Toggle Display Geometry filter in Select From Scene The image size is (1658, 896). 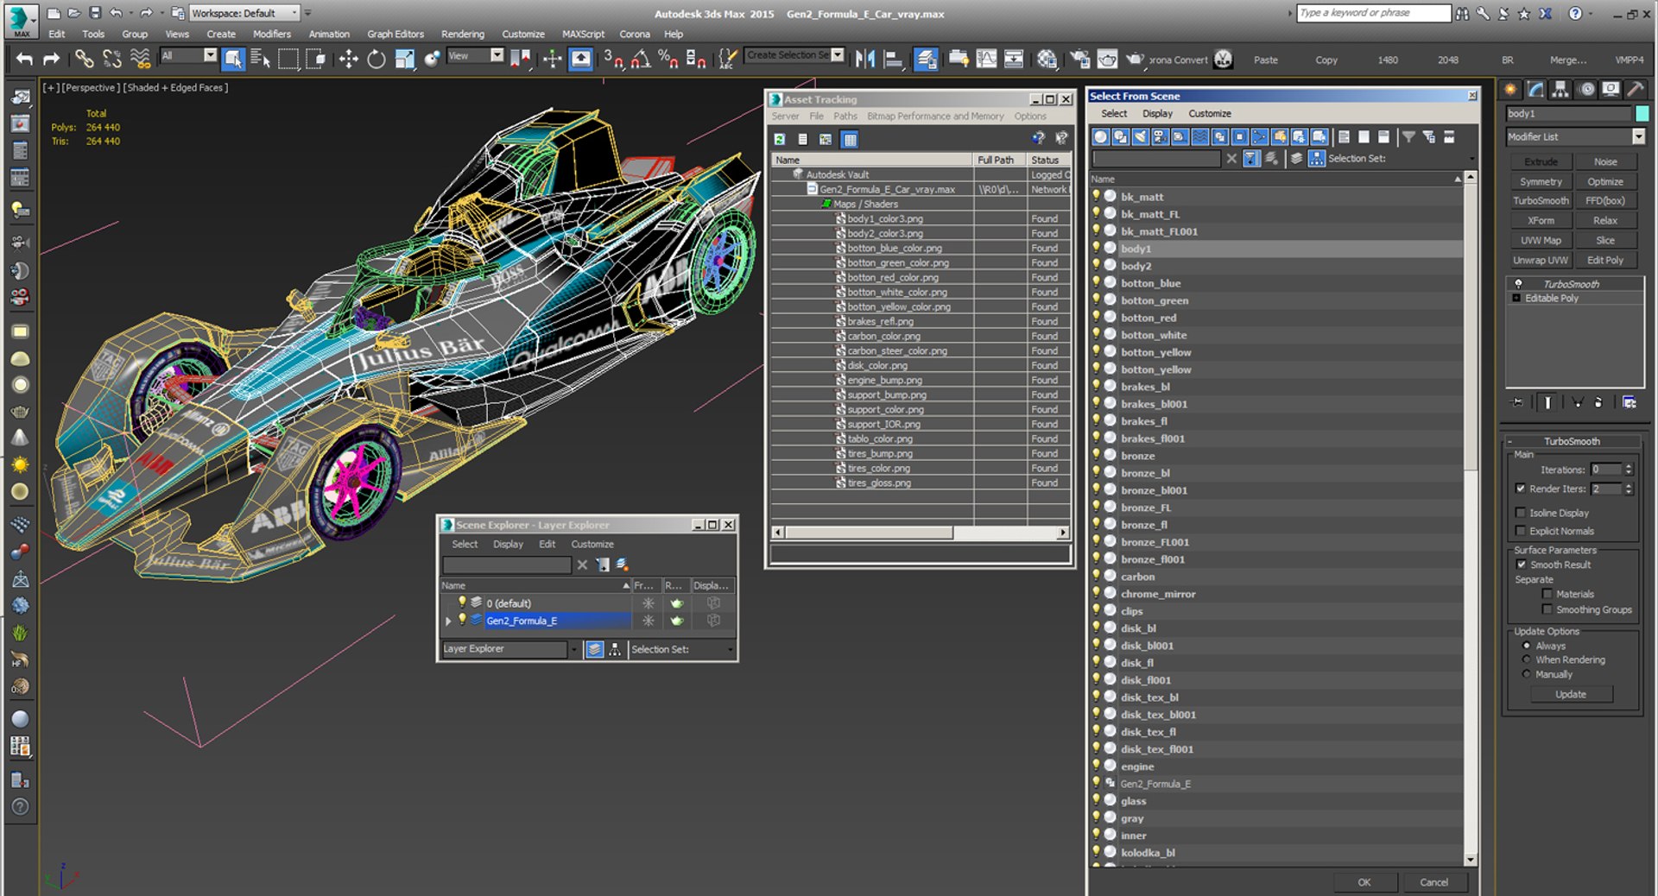[1100, 136]
